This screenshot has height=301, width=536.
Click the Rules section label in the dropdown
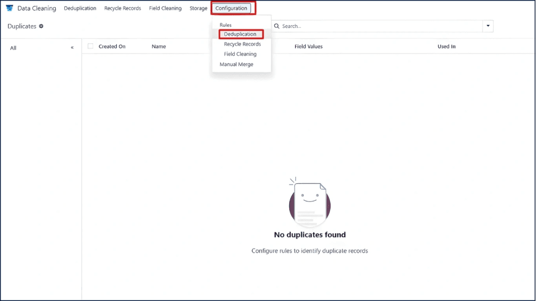[x=225, y=25]
